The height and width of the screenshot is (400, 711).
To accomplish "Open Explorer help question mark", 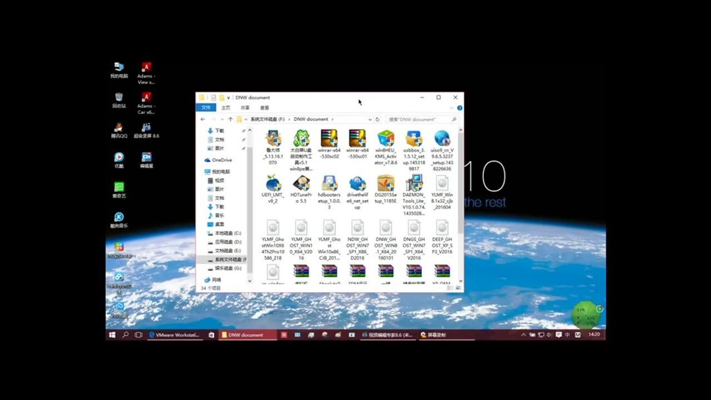I will 460,108.
